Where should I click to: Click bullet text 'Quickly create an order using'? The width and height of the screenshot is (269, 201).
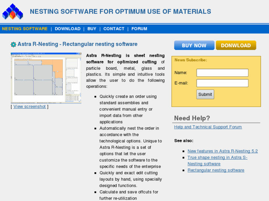point(128,97)
